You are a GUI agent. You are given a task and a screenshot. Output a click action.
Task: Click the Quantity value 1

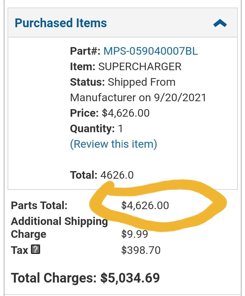[x=120, y=129]
